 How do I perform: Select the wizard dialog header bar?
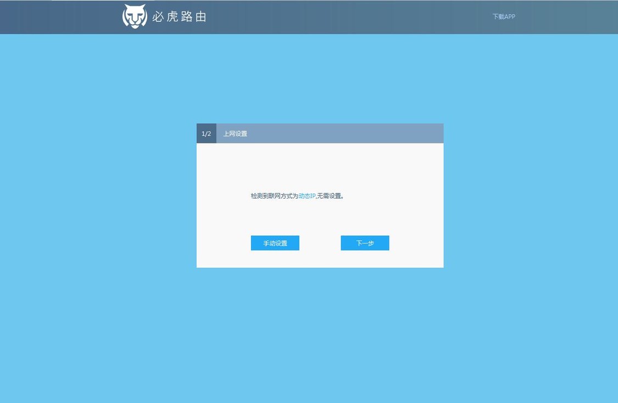coord(320,133)
